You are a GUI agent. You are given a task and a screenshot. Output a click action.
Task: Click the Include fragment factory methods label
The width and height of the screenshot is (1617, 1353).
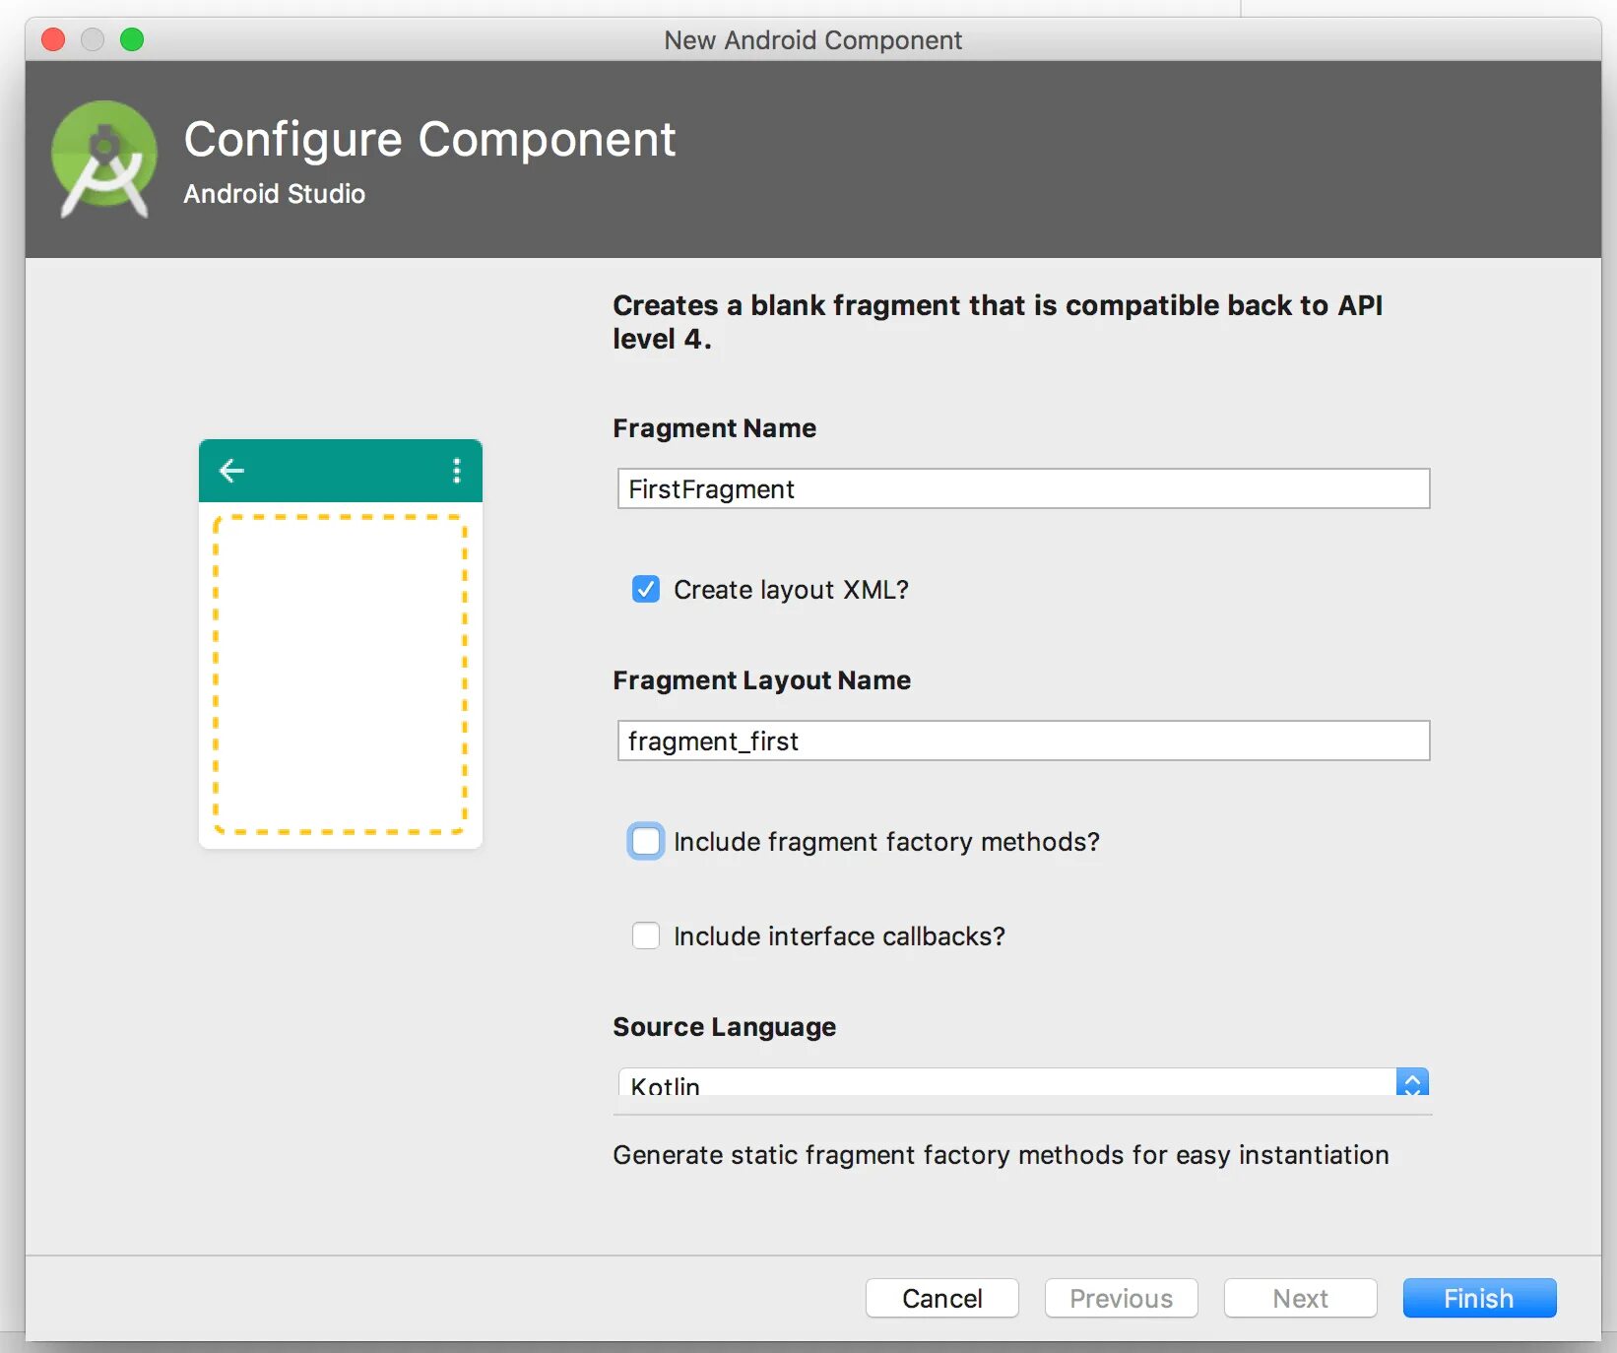(886, 842)
